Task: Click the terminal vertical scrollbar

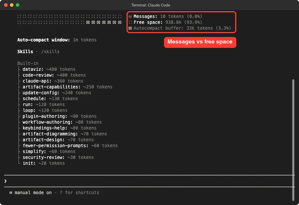Action: click(x=293, y=140)
